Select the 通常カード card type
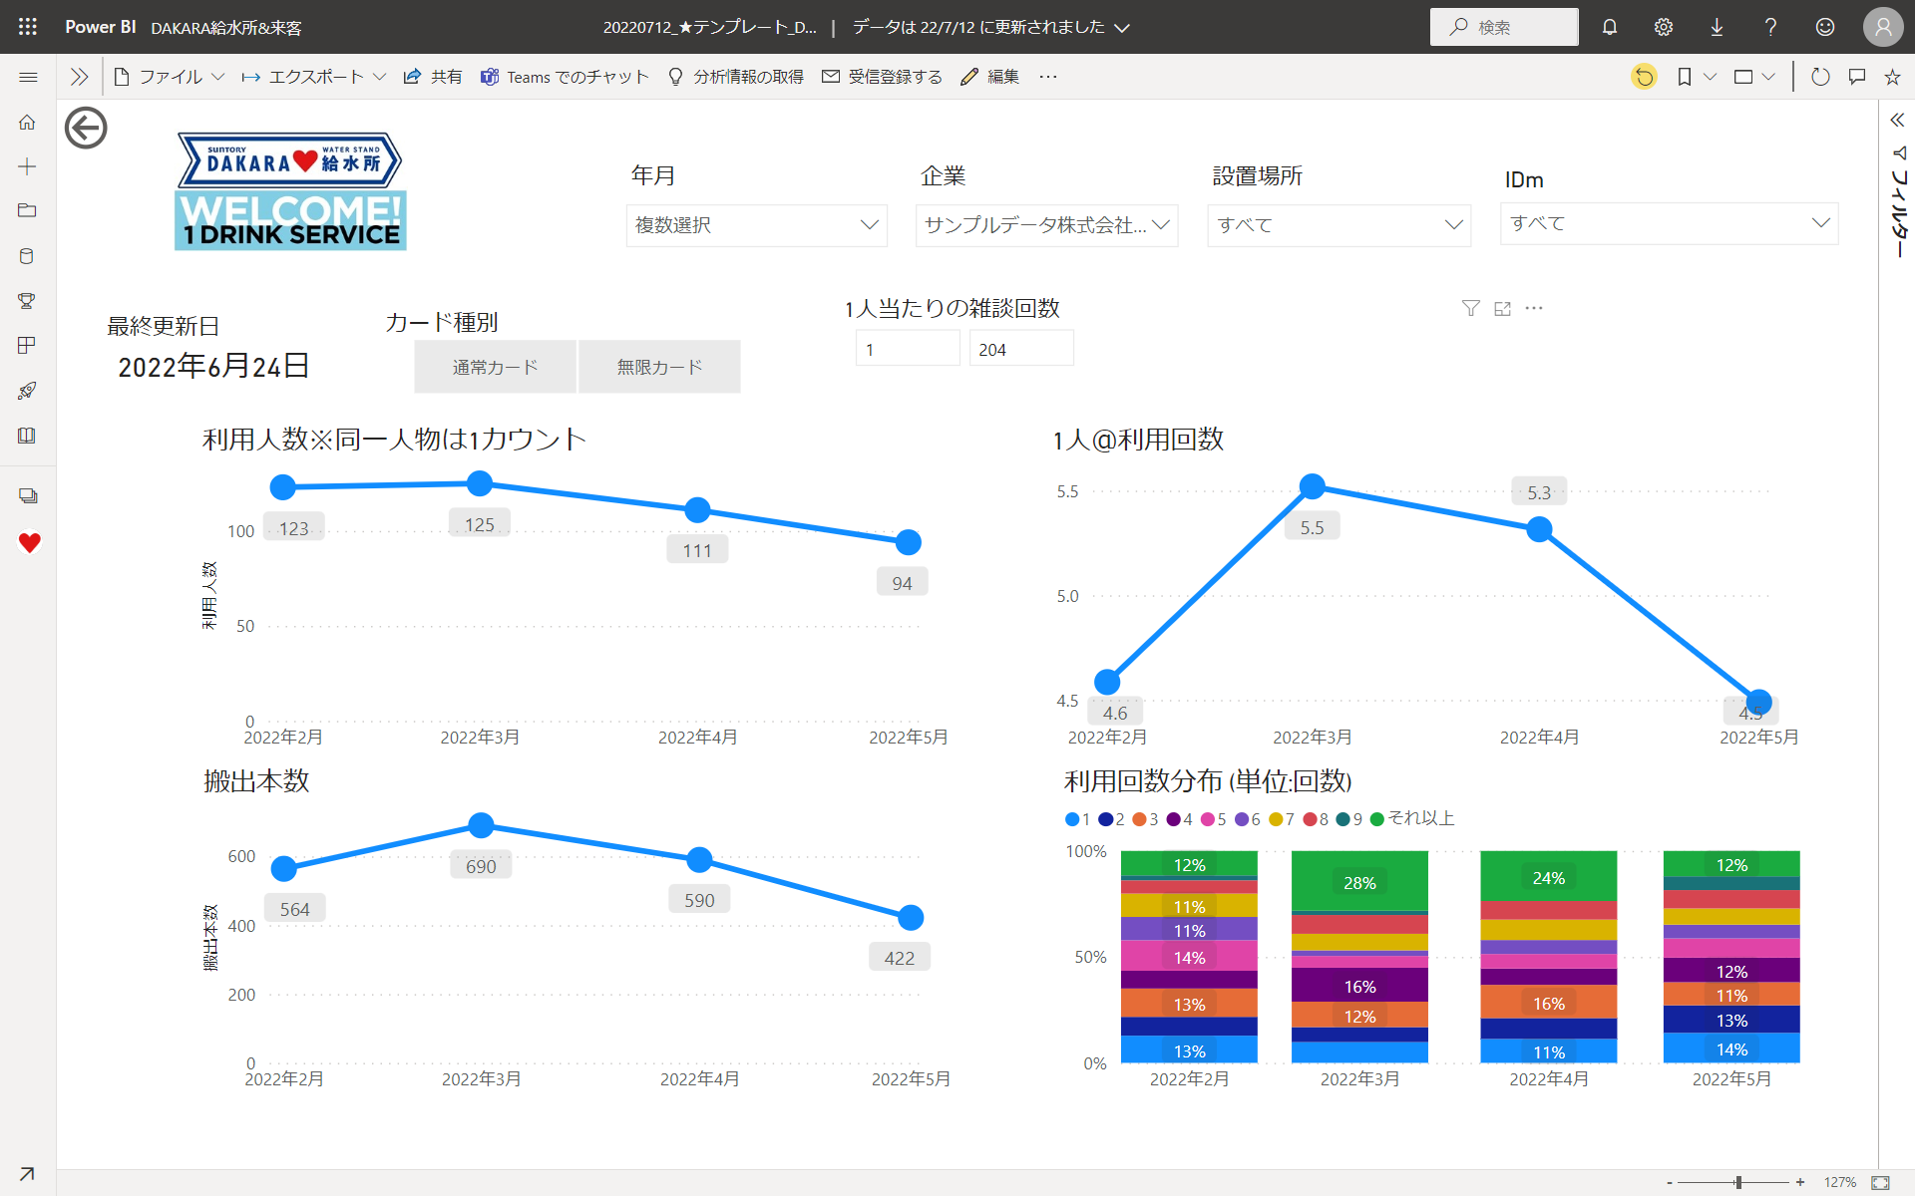 coord(494,366)
